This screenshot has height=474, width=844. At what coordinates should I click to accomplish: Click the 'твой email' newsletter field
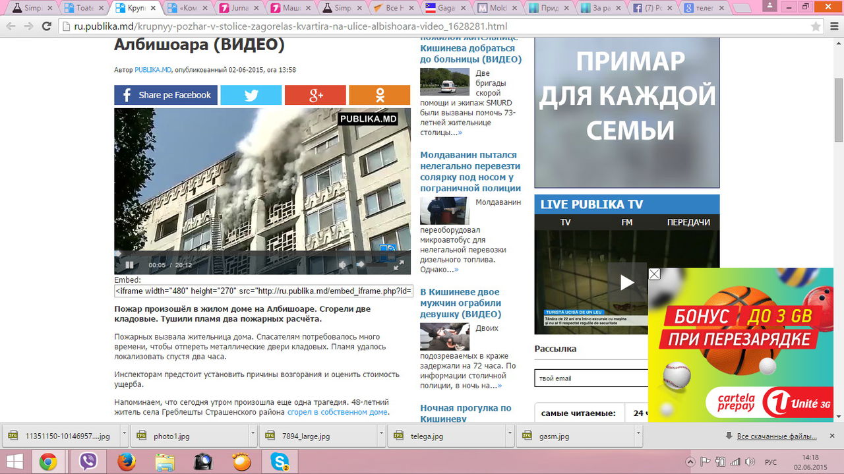click(591, 378)
